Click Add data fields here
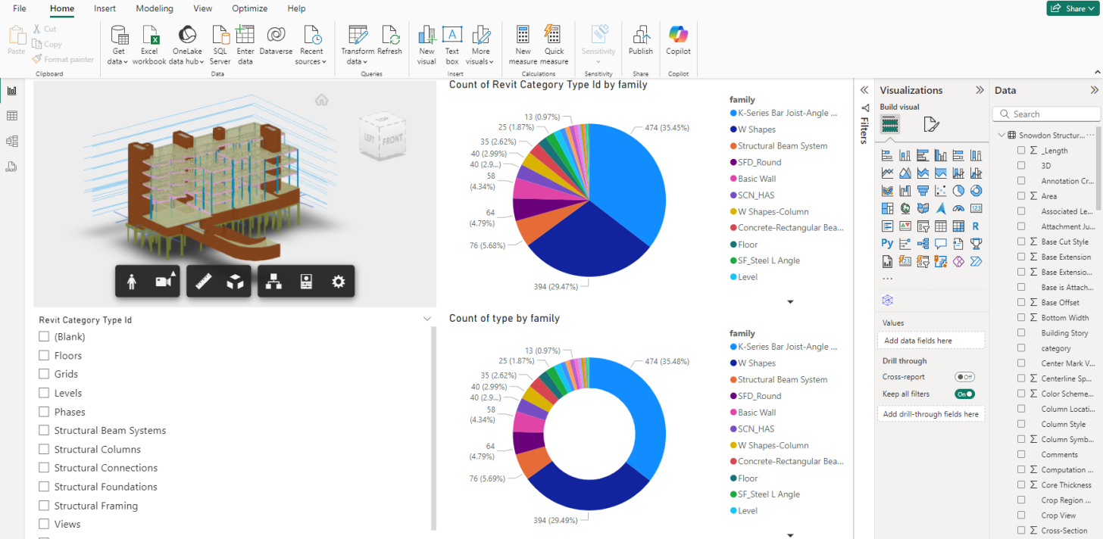The image size is (1103, 539). [x=932, y=341]
